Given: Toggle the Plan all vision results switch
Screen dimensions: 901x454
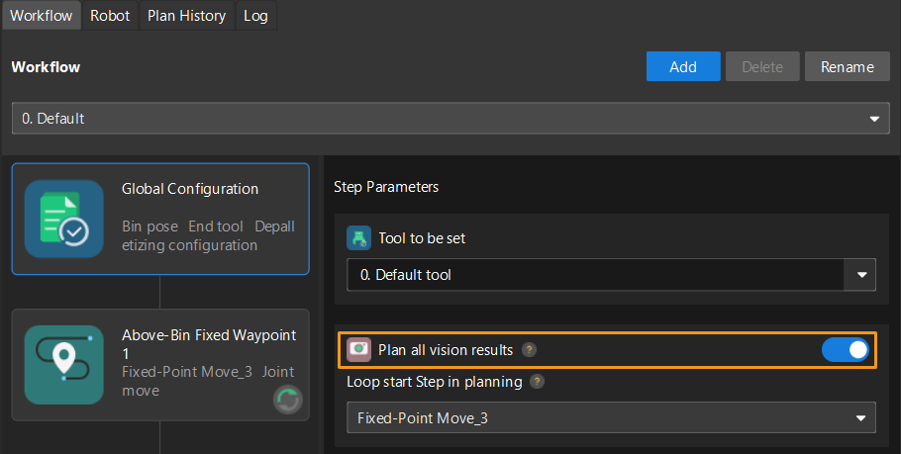Looking at the screenshot, I should click(845, 349).
